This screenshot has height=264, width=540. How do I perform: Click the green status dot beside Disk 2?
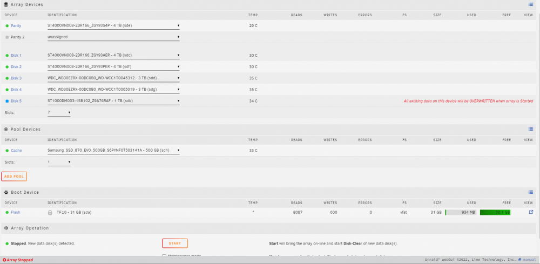[7, 67]
